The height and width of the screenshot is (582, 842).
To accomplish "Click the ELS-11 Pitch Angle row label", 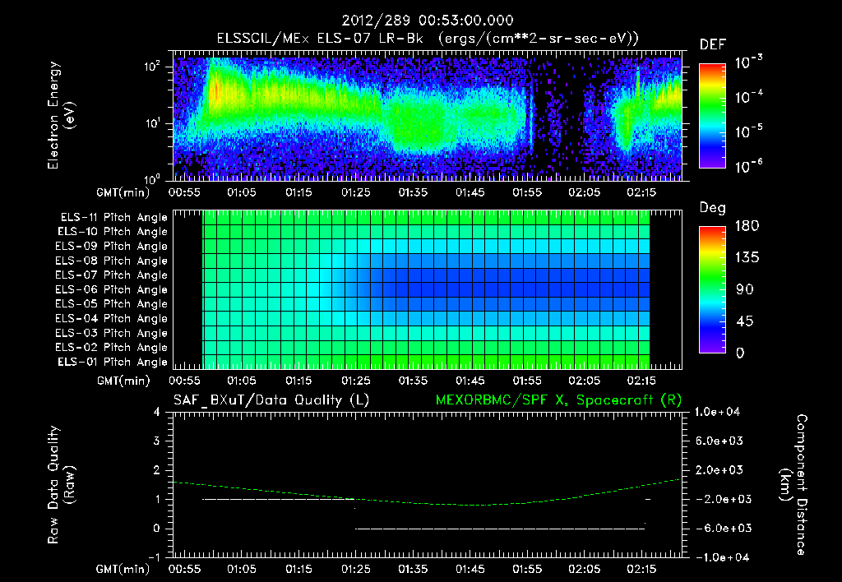I will [x=113, y=218].
